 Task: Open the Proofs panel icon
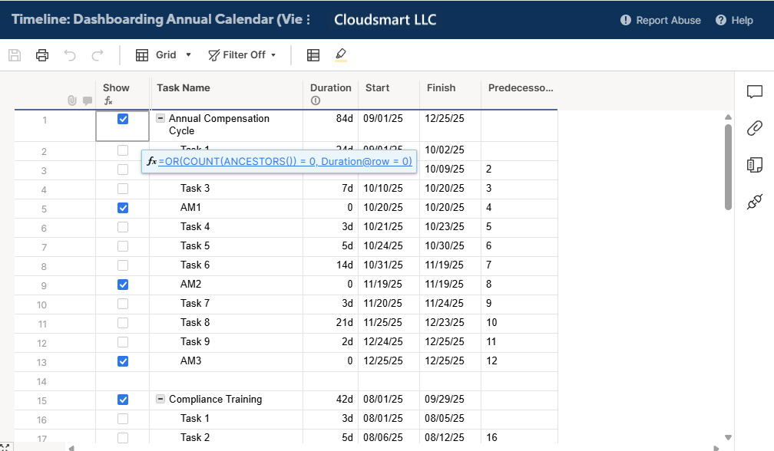(754, 165)
